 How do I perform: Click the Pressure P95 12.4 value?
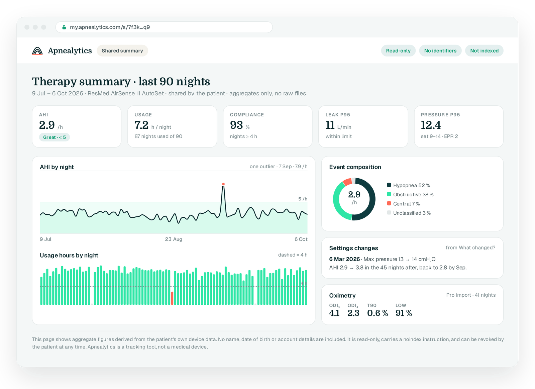(x=431, y=125)
